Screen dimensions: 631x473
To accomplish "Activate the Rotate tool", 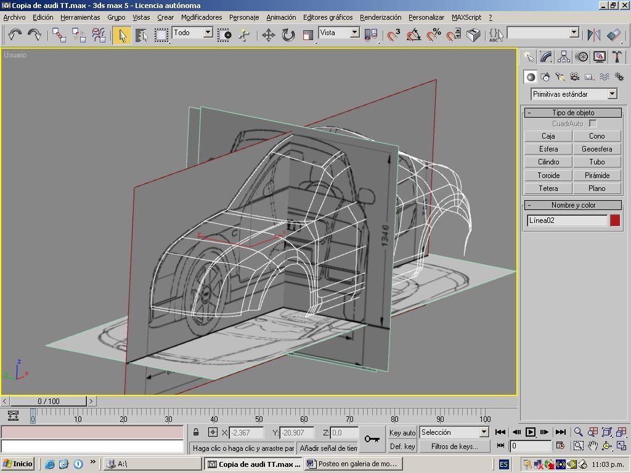I will (x=288, y=35).
